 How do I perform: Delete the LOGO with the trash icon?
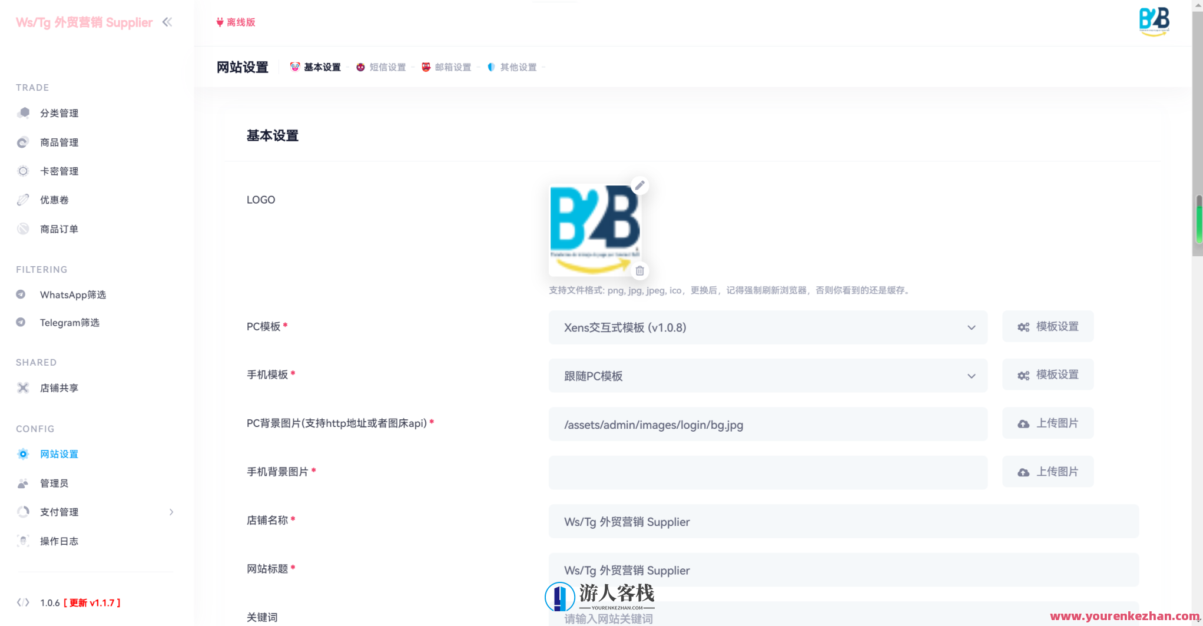coord(640,271)
